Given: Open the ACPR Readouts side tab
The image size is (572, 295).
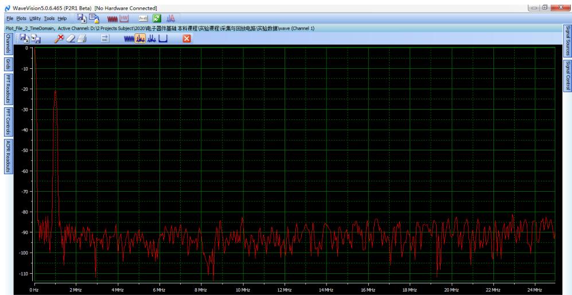Looking at the screenshot, I should point(8,156).
